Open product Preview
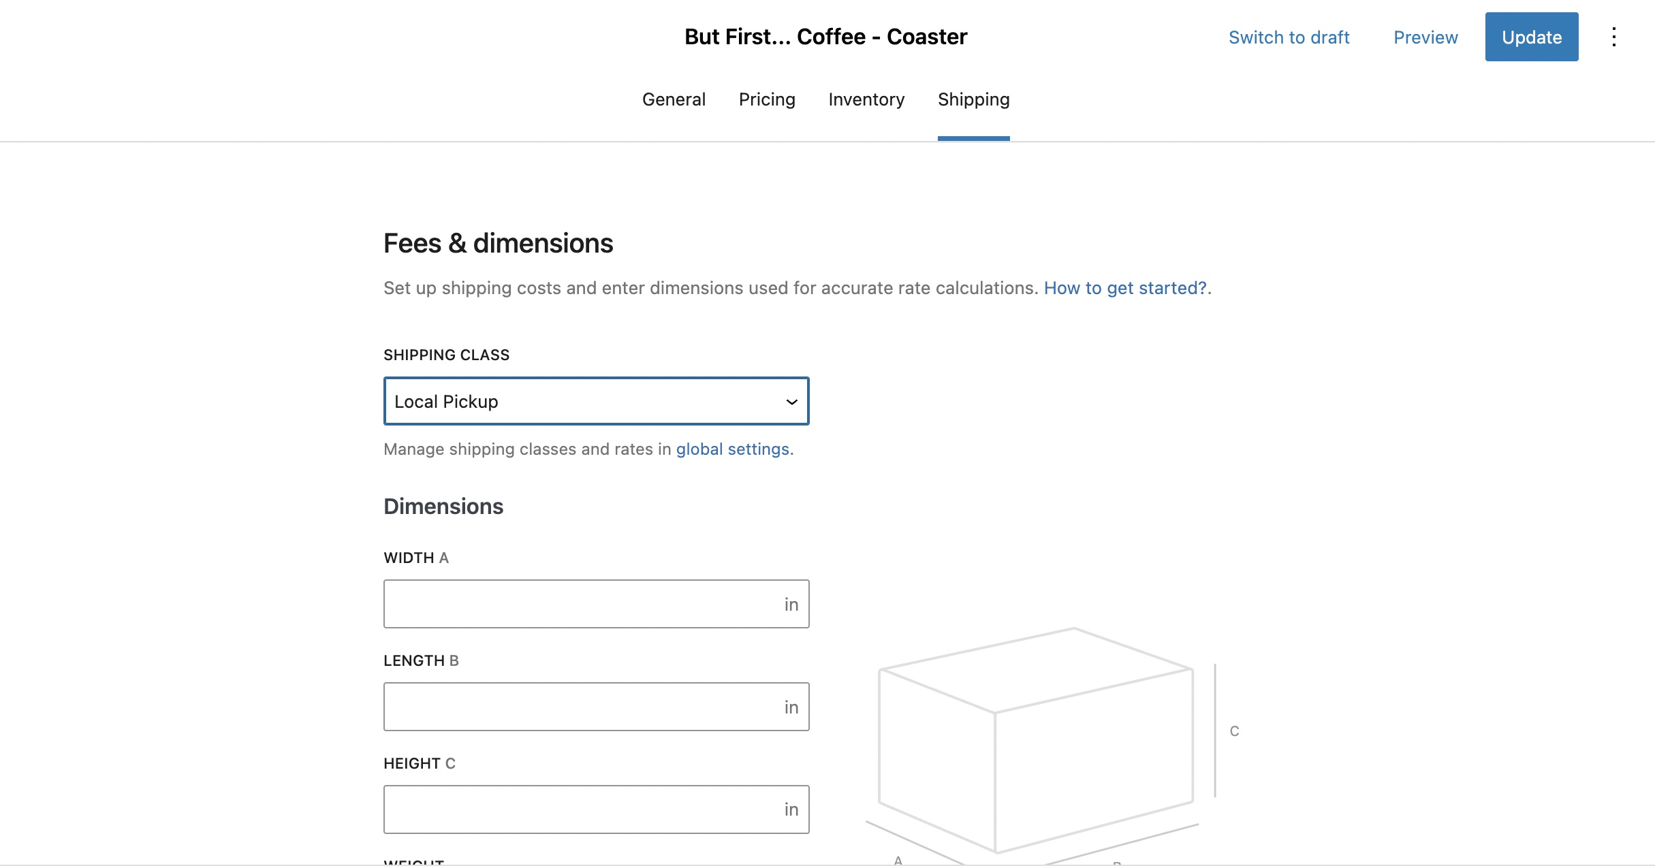 coord(1425,37)
